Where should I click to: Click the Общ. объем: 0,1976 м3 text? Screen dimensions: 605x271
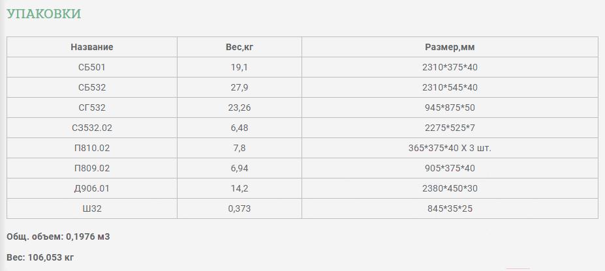(58, 236)
